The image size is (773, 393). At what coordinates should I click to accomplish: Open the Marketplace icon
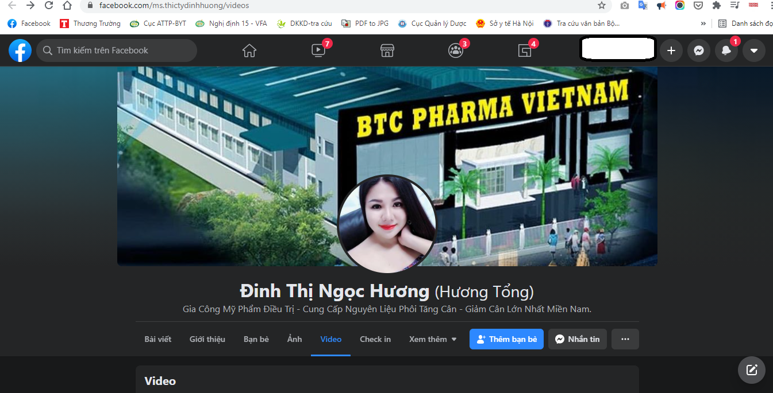pos(387,50)
